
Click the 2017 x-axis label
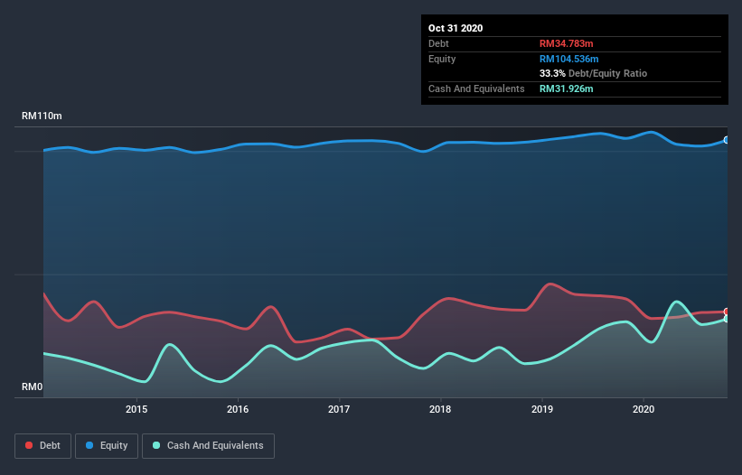click(x=339, y=409)
